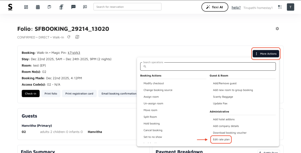Screen dimensions: 301x153
Task: Open the More Actions dropdown
Action: click(x=266, y=54)
